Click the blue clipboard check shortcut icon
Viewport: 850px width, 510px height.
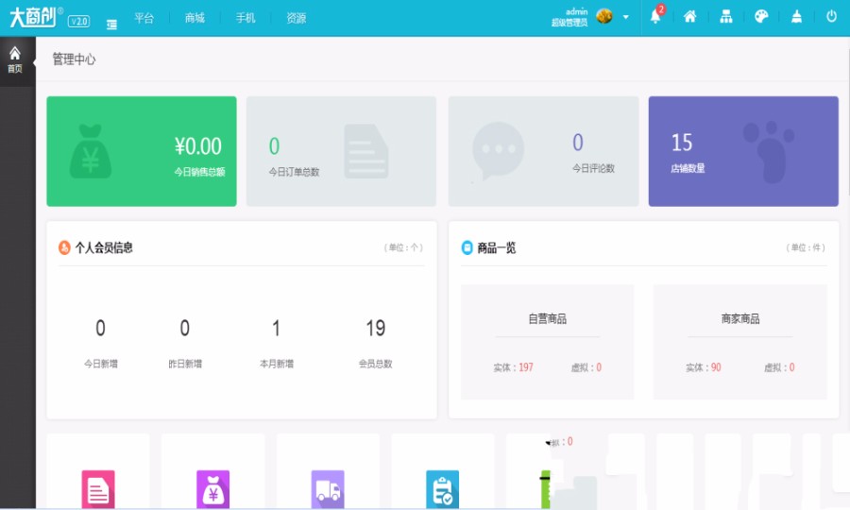point(442,489)
